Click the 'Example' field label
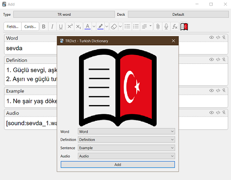The image size is (231, 180). tap(15, 91)
